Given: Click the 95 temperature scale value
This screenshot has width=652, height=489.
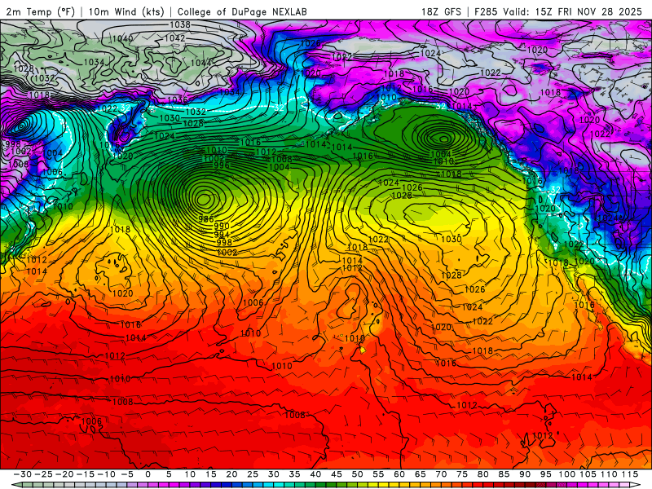Looking at the screenshot, I should point(545,474).
